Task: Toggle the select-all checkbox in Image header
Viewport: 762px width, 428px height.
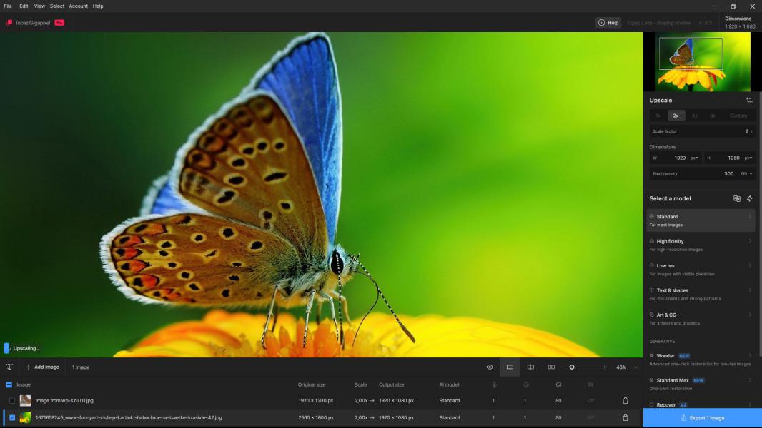Action: point(9,385)
